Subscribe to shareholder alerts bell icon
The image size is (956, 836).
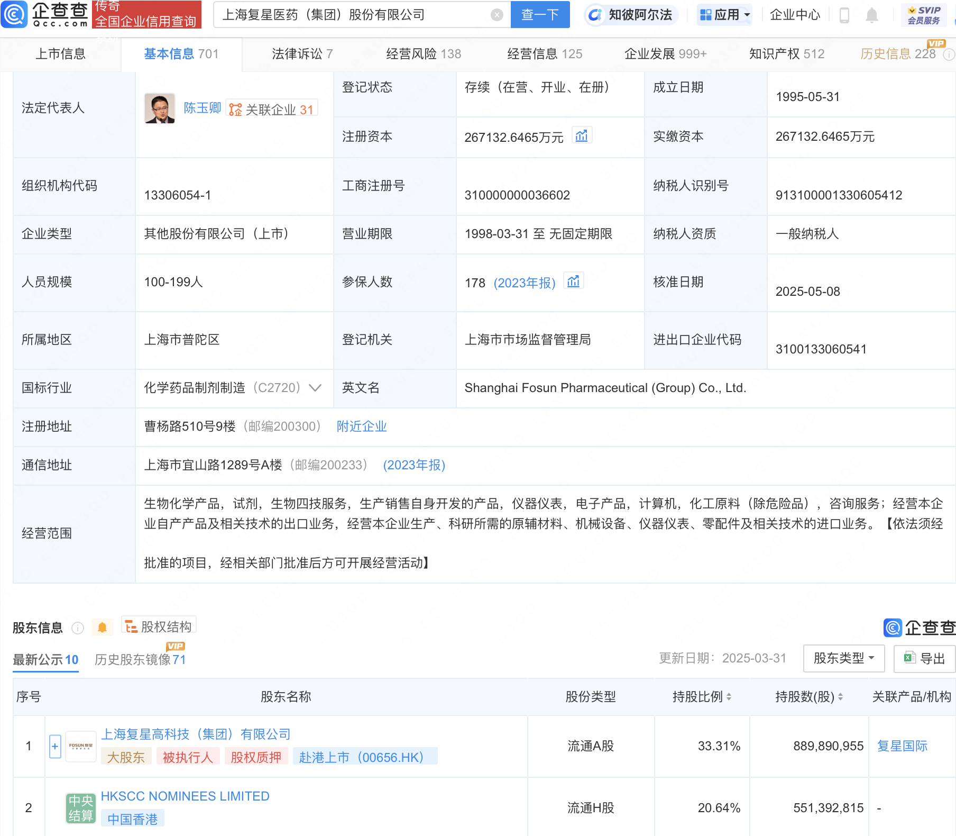[102, 628]
